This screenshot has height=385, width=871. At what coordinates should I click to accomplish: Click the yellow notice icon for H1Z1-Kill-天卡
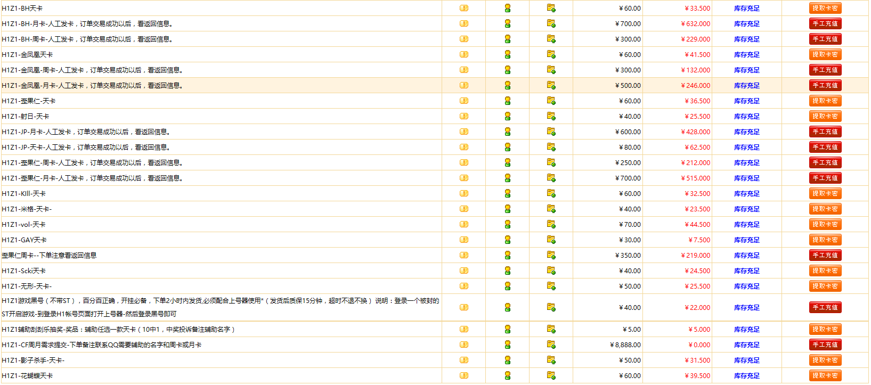464,193
